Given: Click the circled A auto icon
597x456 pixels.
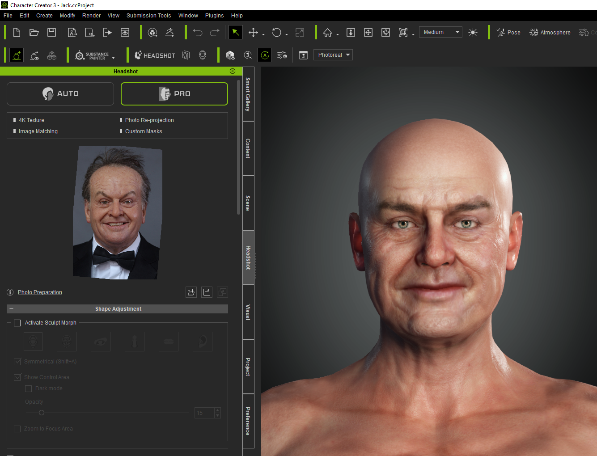Looking at the screenshot, I should (x=265, y=55).
